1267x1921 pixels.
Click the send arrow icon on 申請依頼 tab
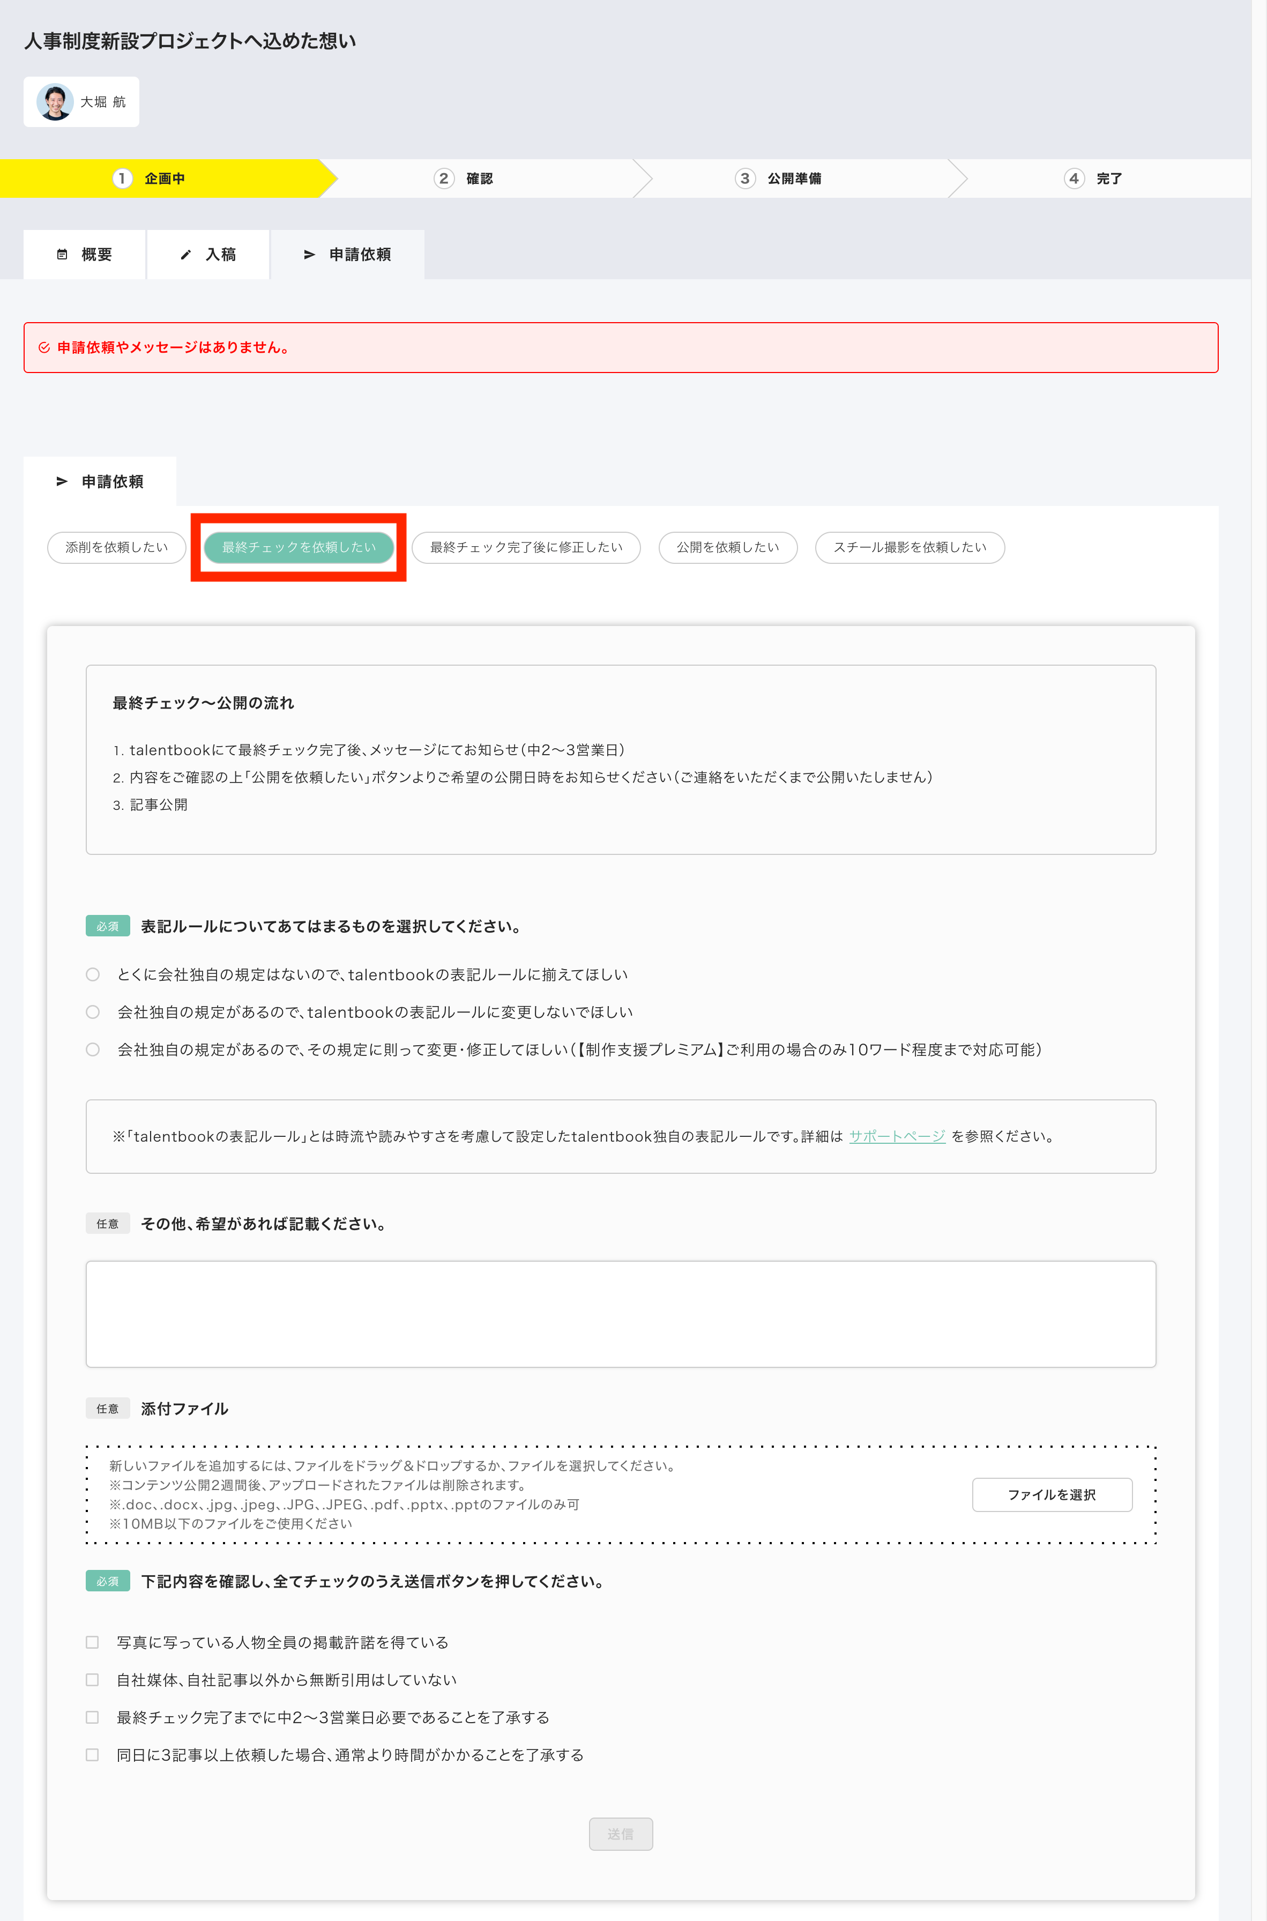pyautogui.click(x=309, y=255)
